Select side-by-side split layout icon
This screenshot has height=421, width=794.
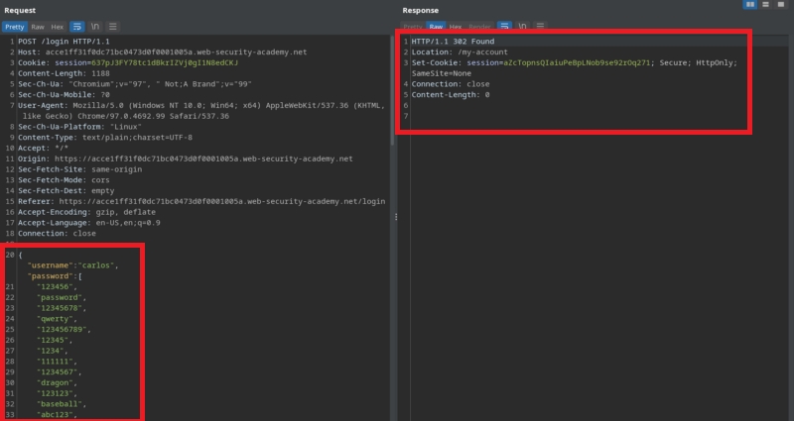point(750,5)
